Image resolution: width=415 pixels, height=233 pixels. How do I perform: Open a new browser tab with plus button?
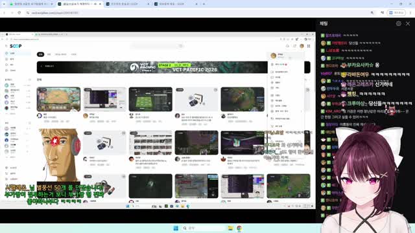(x=204, y=4)
